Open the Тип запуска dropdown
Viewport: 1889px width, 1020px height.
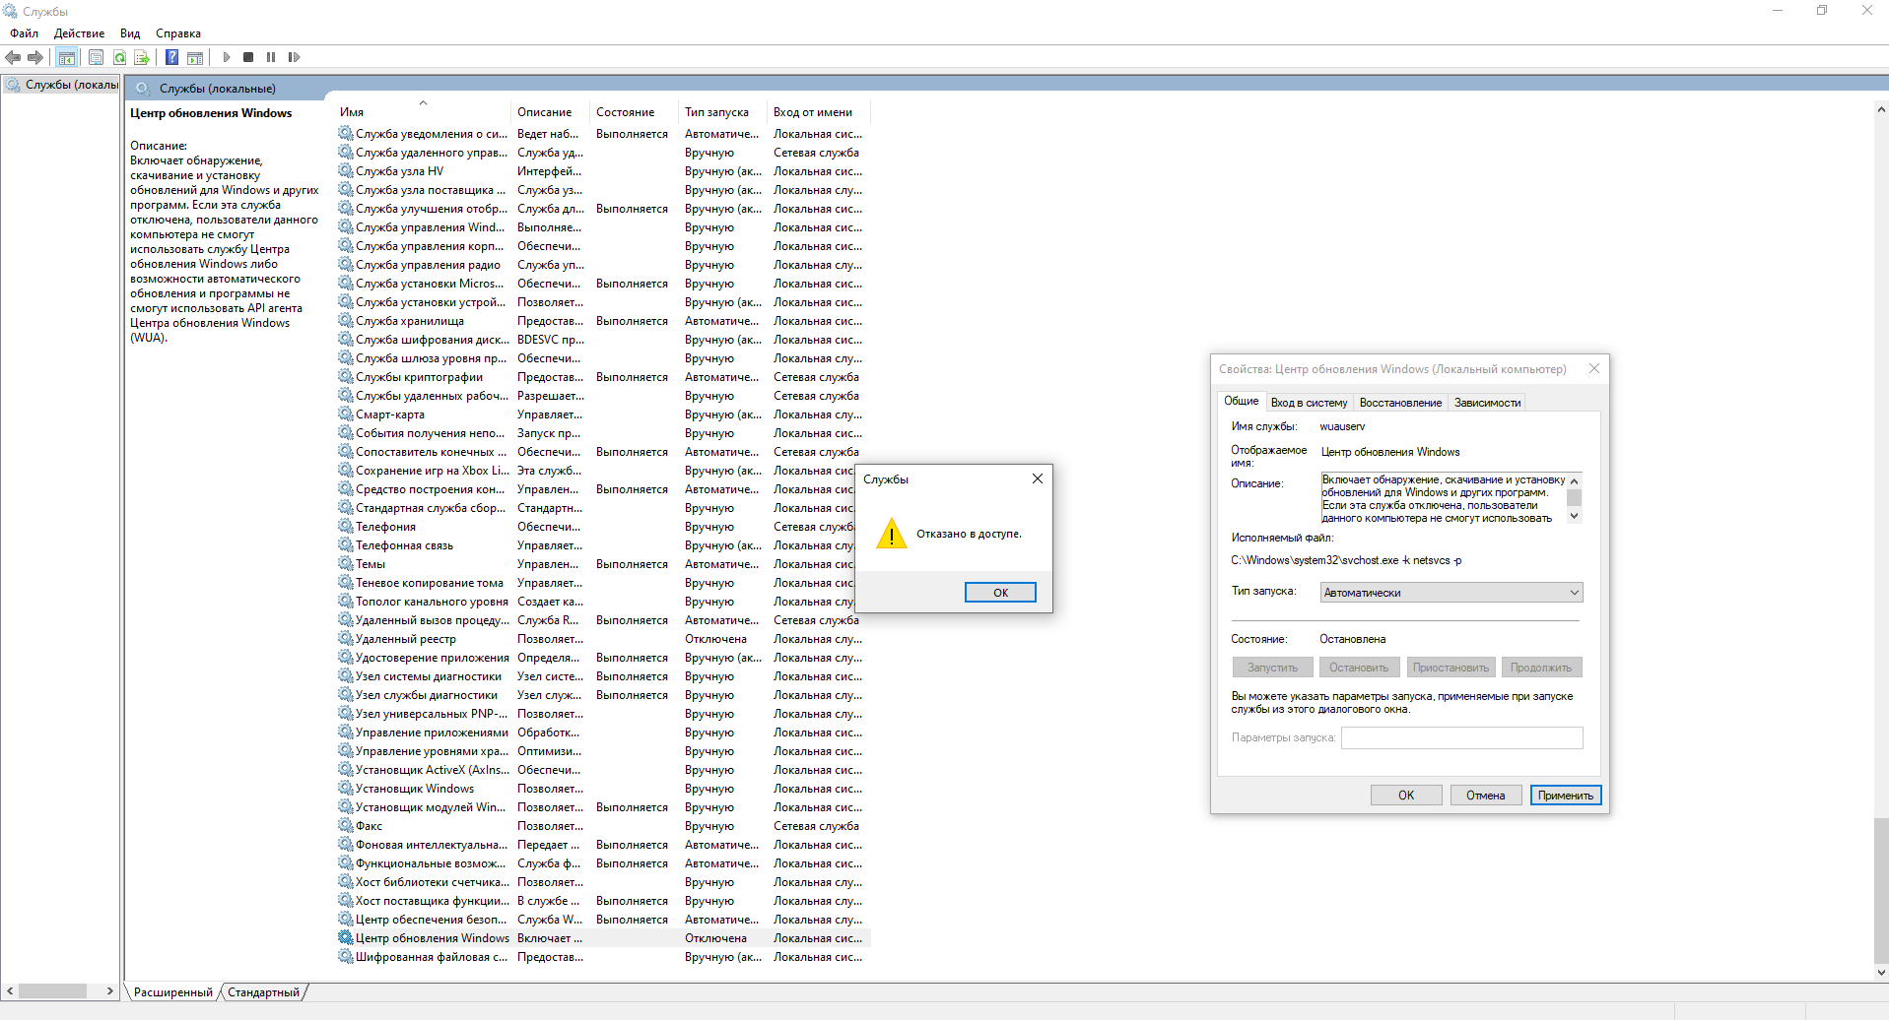(x=1450, y=593)
